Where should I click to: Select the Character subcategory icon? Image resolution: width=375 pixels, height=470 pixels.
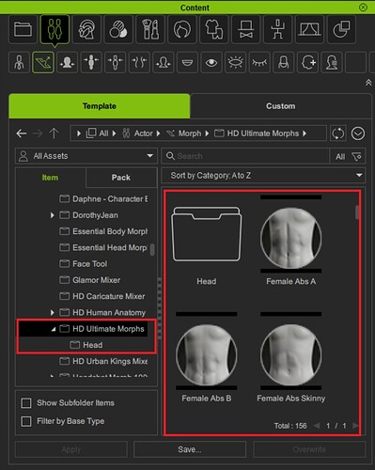click(19, 63)
